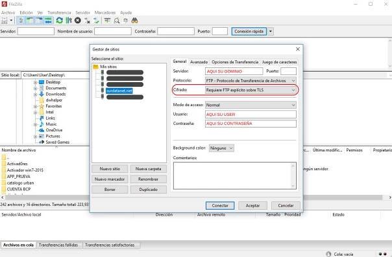This screenshot has height=257, width=392.
Task: Select the Saved Games icon in local tree
Action: point(42,142)
